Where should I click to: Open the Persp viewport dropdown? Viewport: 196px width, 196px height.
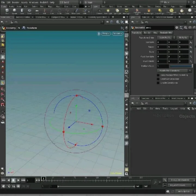coord(106,34)
